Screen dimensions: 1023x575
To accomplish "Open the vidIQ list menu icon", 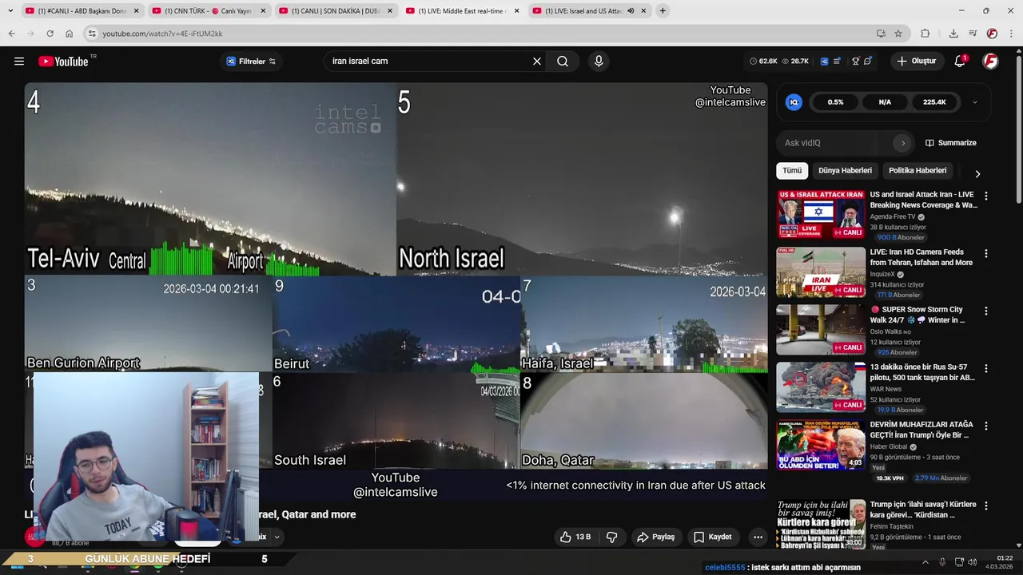I will point(837,61).
